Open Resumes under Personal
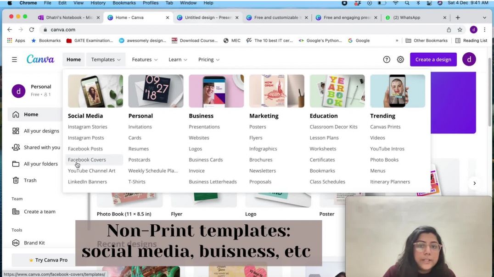The height and width of the screenshot is (277, 494). coord(138,149)
